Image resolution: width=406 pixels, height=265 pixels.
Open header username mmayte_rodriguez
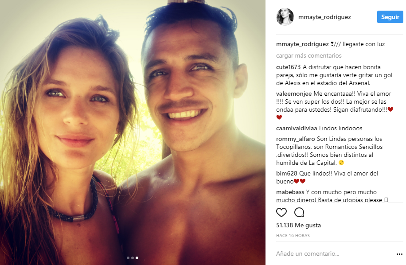324,17
